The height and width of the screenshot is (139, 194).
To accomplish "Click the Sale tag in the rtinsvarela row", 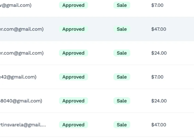I will coord(122,125).
